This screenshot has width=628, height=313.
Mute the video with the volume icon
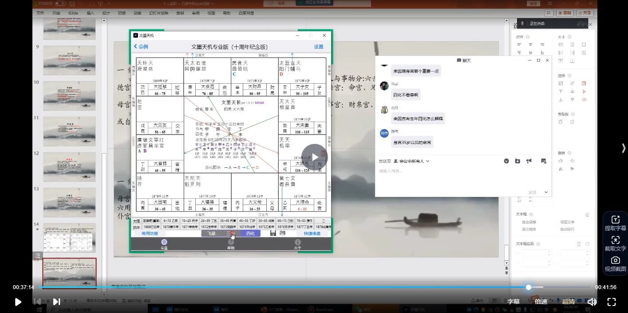click(592, 302)
